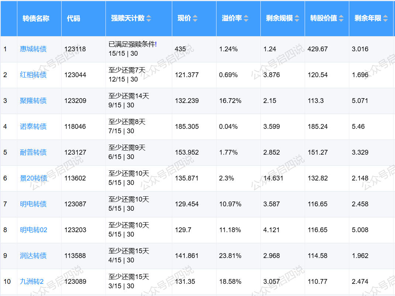Click sort icon next to 强赎天计数

tap(149, 18)
